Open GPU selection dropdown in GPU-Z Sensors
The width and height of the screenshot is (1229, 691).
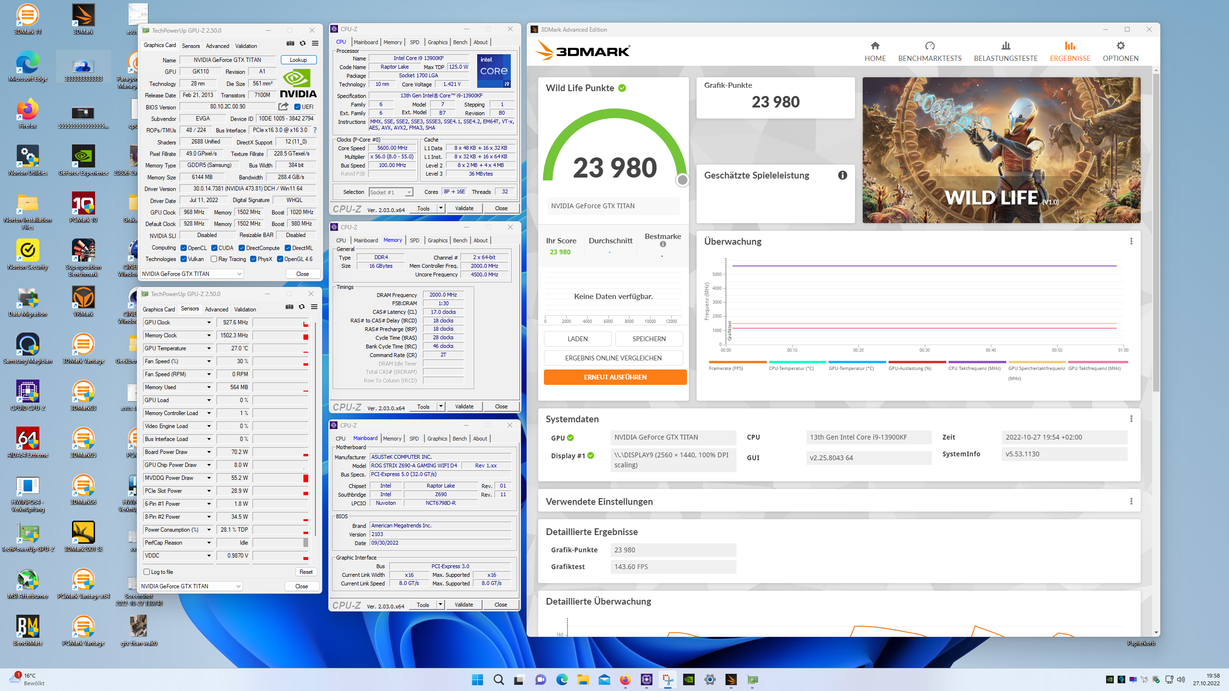191,586
